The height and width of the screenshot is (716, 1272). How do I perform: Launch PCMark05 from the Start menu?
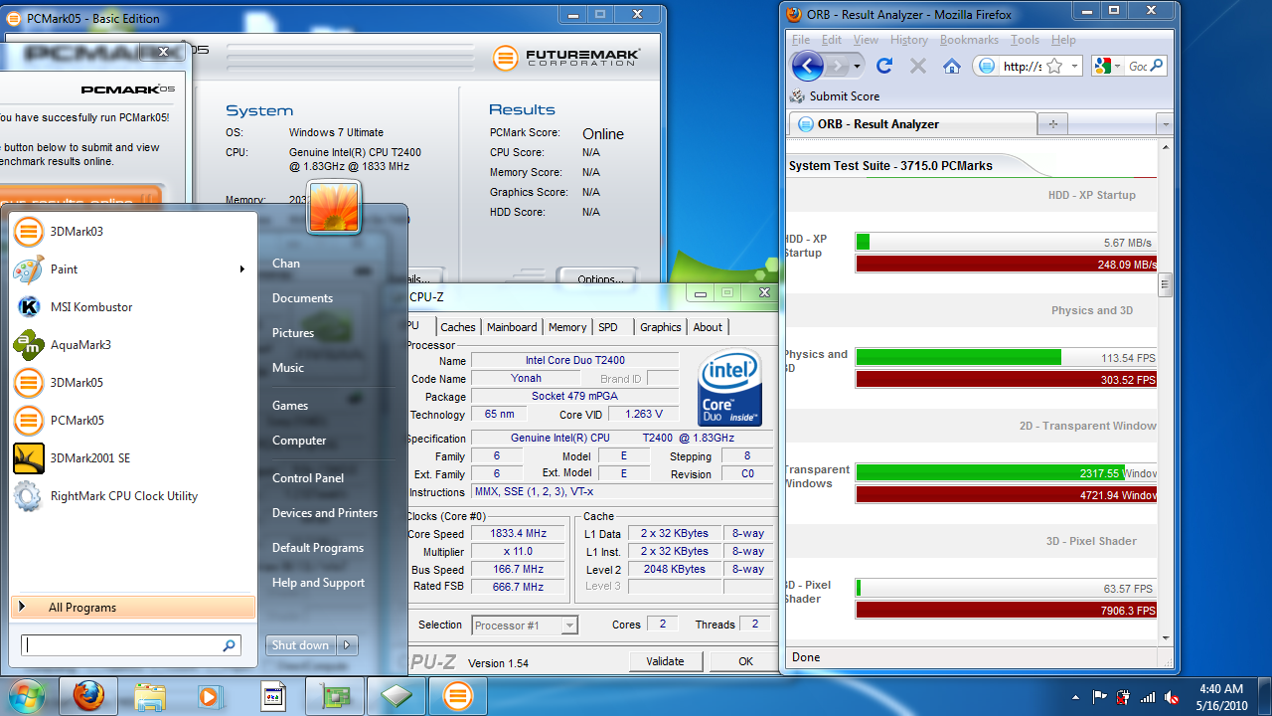coord(133,421)
